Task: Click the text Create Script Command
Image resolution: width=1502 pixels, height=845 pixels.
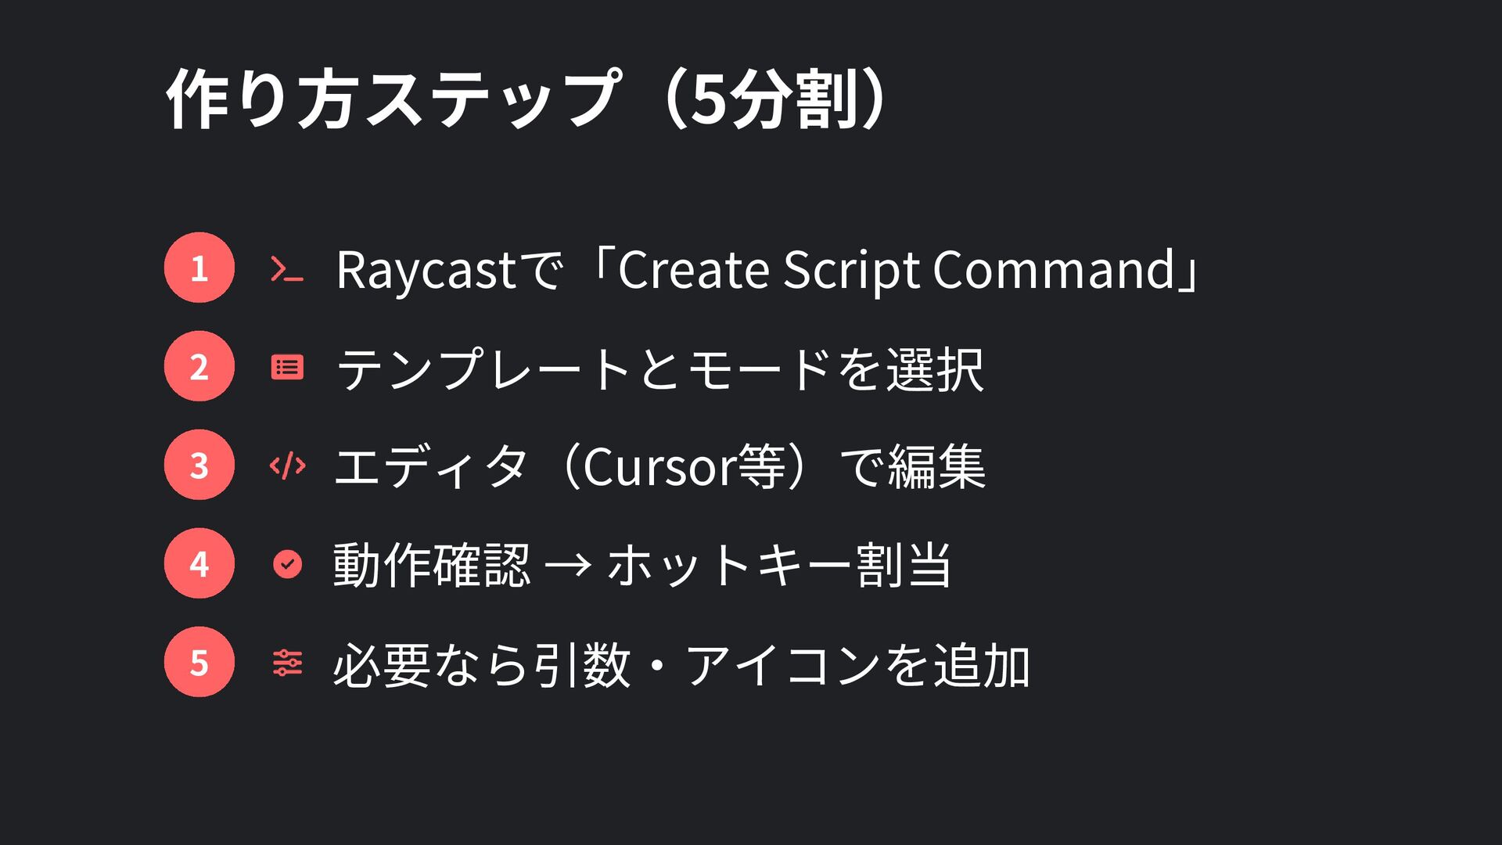Action: coord(897,270)
